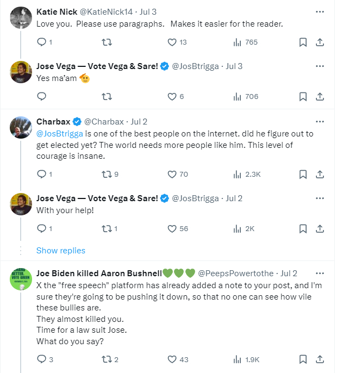Open Charbax's profile name link
Viewport: 337px width, 373px height.
click(53, 121)
